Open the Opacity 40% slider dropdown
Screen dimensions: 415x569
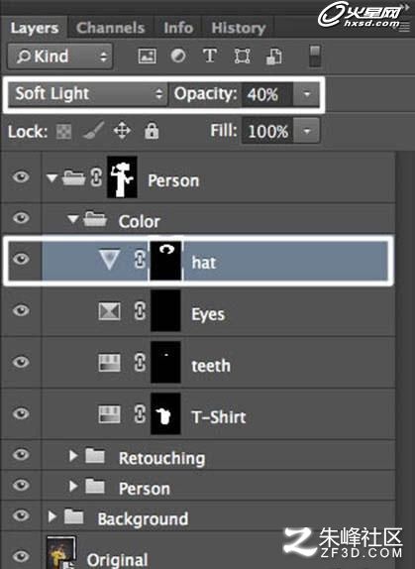point(307,94)
